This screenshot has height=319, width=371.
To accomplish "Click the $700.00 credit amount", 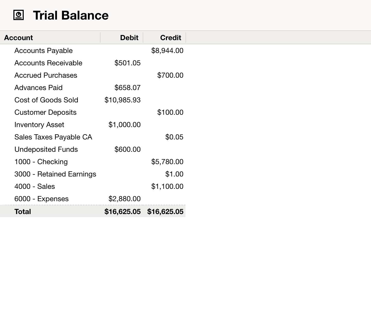I will tap(170, 75).
